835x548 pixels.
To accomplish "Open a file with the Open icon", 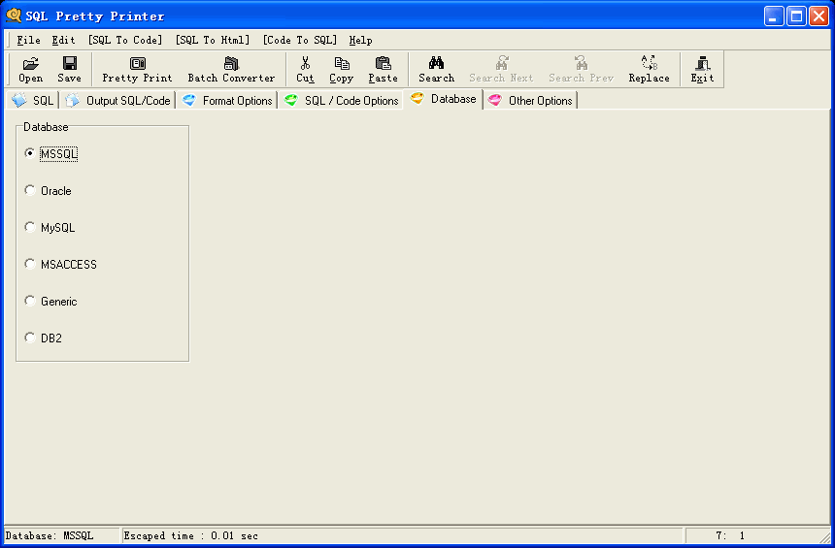I will (x=30, y=69).
